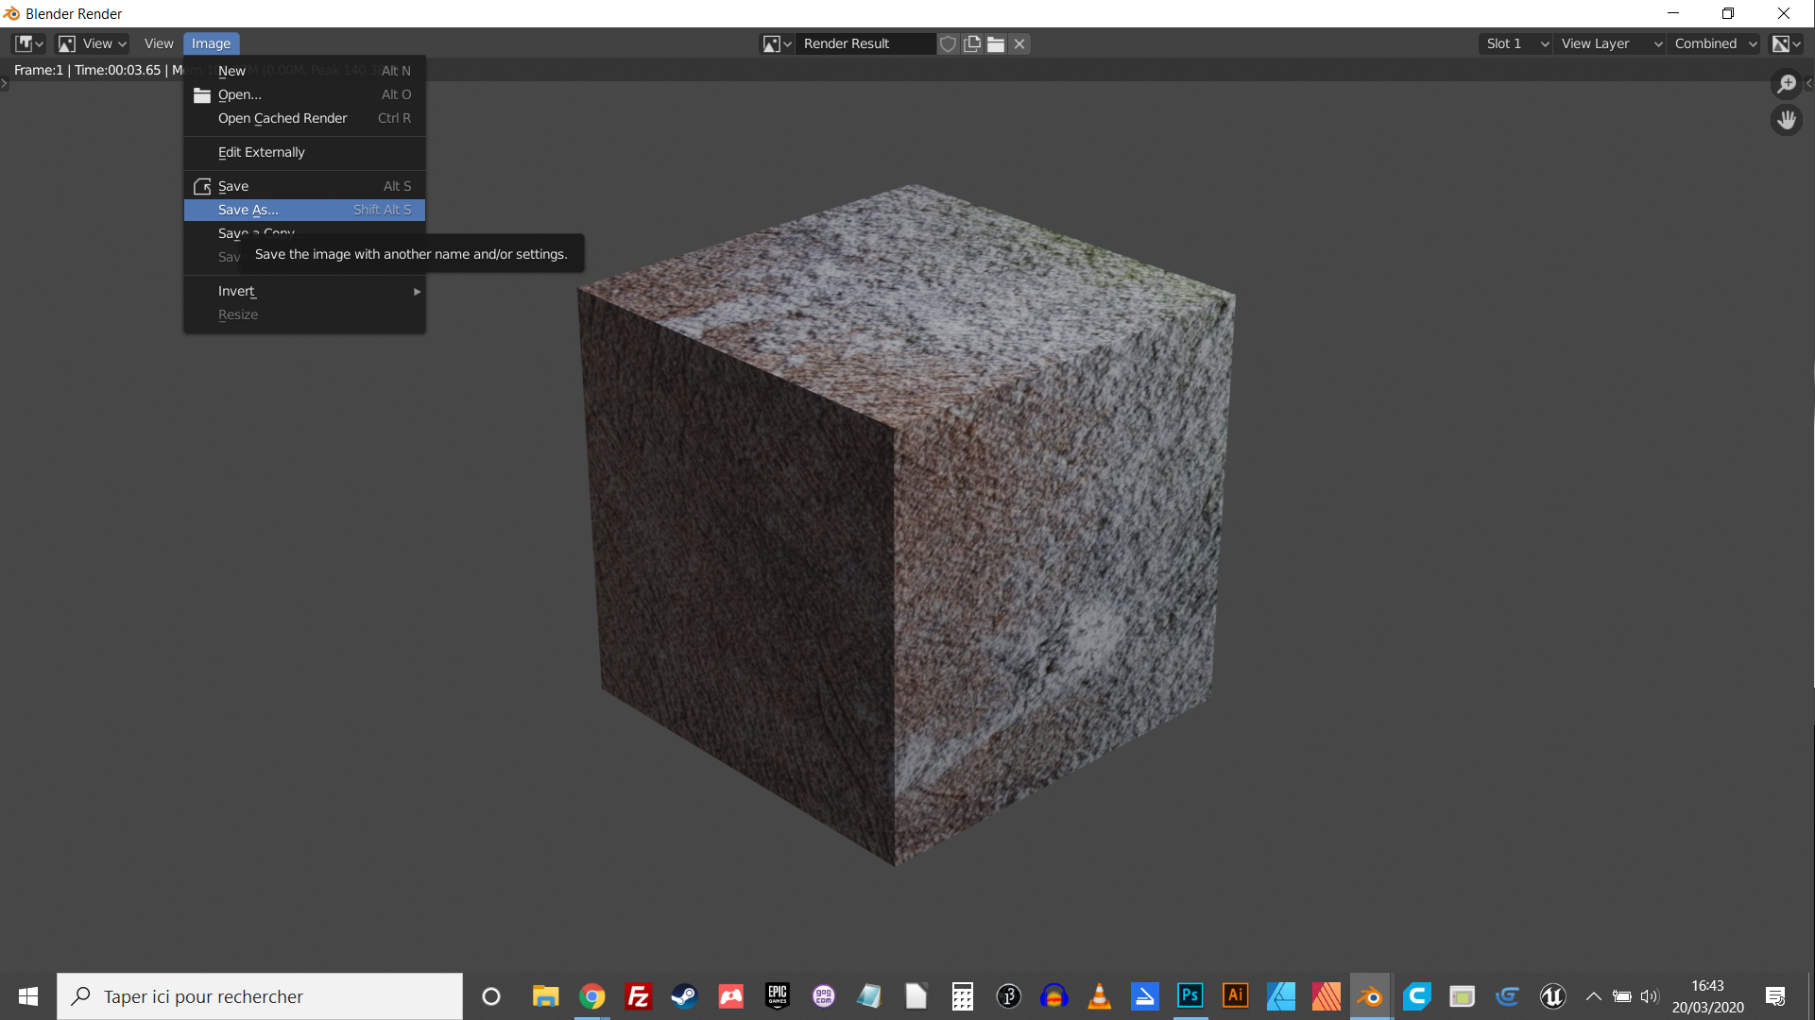Image resolution: width=1815 pixels, height=1020 pixels.
Task: Toggle the fake user shield icon
Action: click(x=948, y=43)
